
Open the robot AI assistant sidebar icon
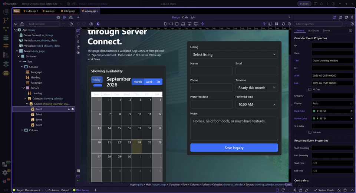(x=6, y=73)
